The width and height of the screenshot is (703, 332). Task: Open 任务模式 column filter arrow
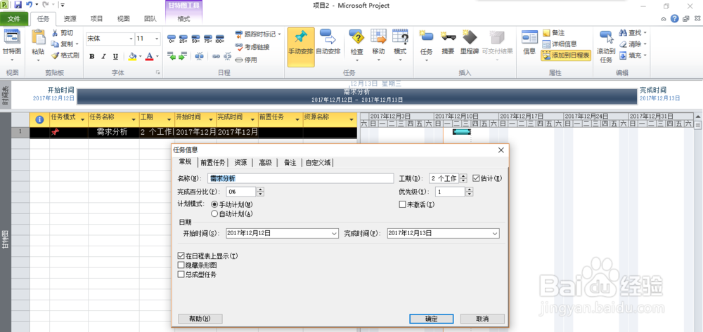(x=82, y=119)
